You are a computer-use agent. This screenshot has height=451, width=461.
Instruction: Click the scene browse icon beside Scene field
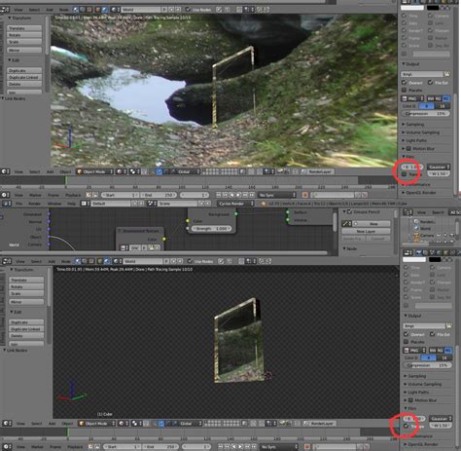click(152, 204)
